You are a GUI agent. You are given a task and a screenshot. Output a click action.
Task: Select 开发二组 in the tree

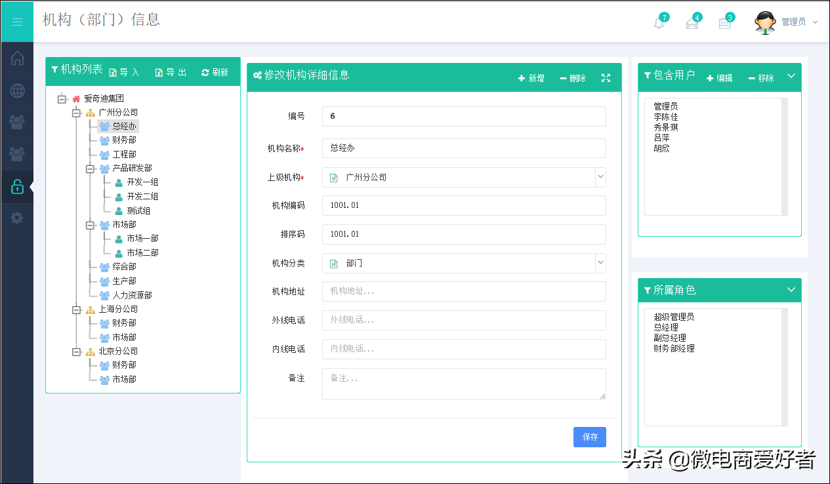pyautogui.click(x=142, y=197)
